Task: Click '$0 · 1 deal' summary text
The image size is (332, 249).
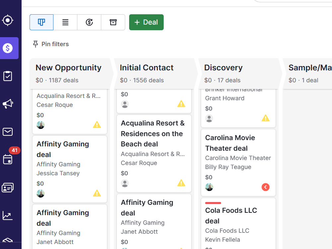Action: coord(303,80)
